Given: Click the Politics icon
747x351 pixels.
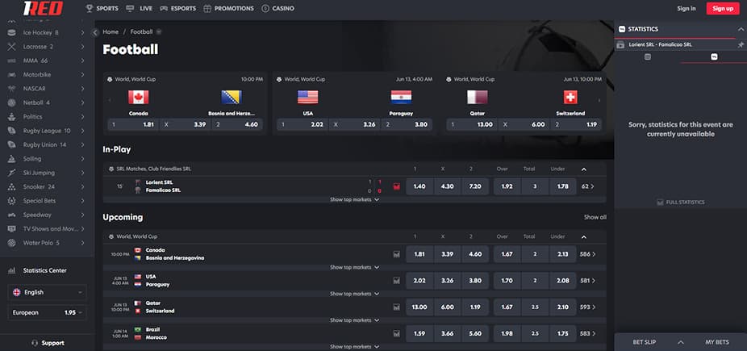Looking at the screenshot, I should coord(12,117).
